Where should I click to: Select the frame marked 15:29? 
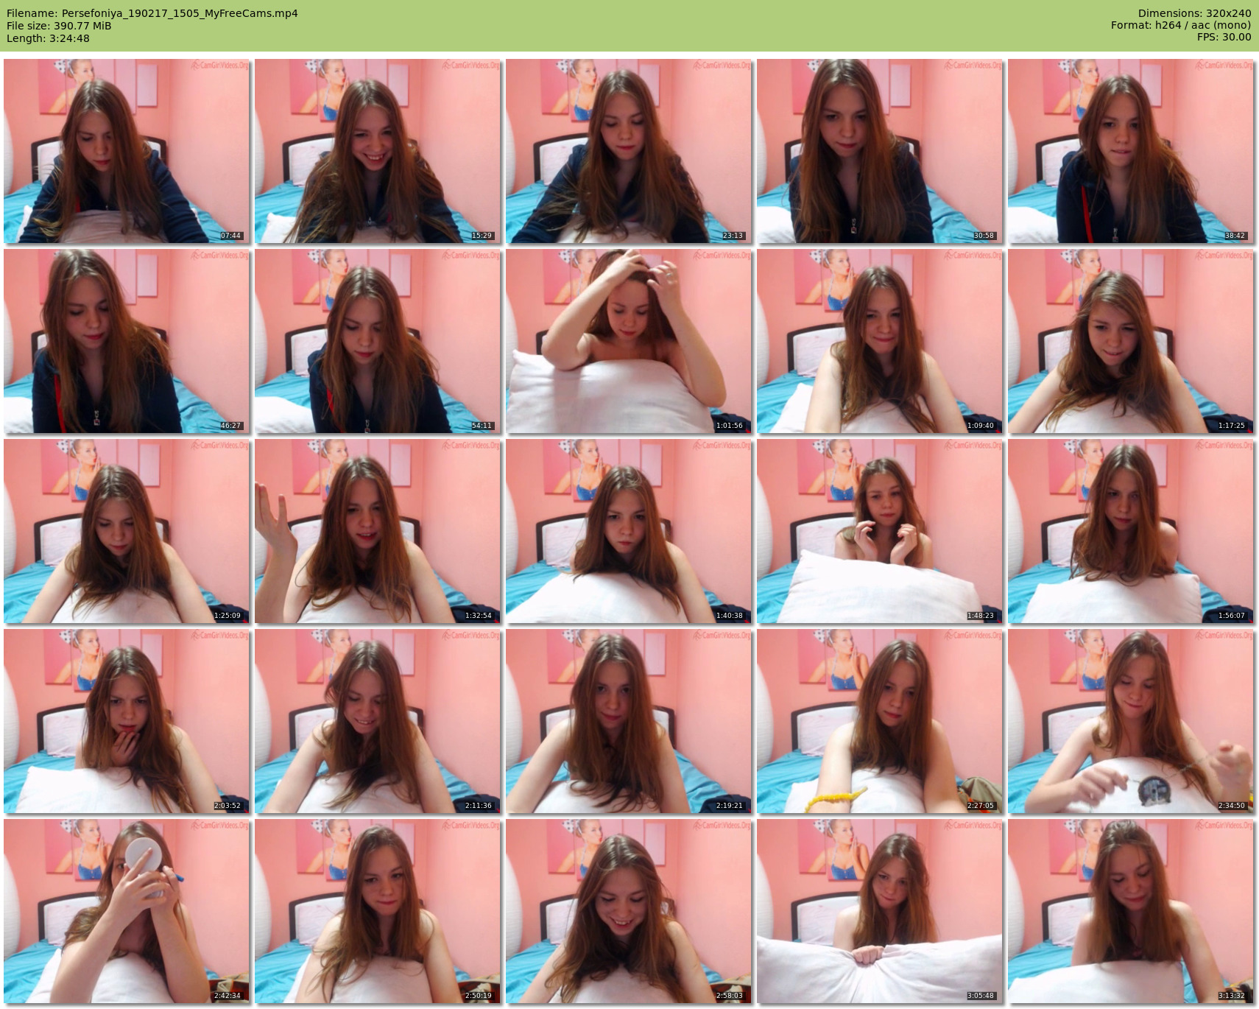click(378, 151)
